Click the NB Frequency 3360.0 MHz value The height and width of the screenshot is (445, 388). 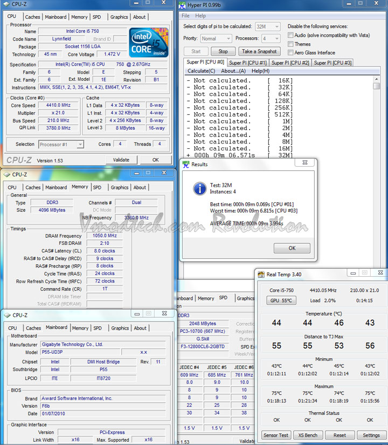pos(136,218)
